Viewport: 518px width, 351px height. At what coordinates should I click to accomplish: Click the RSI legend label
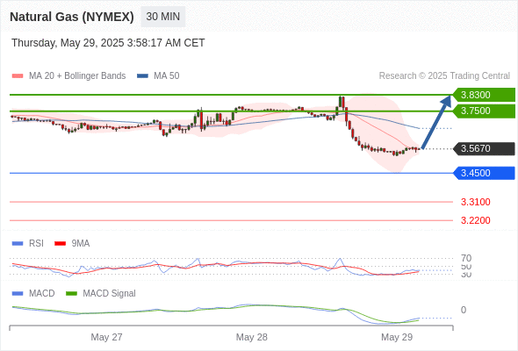point(36,243)
